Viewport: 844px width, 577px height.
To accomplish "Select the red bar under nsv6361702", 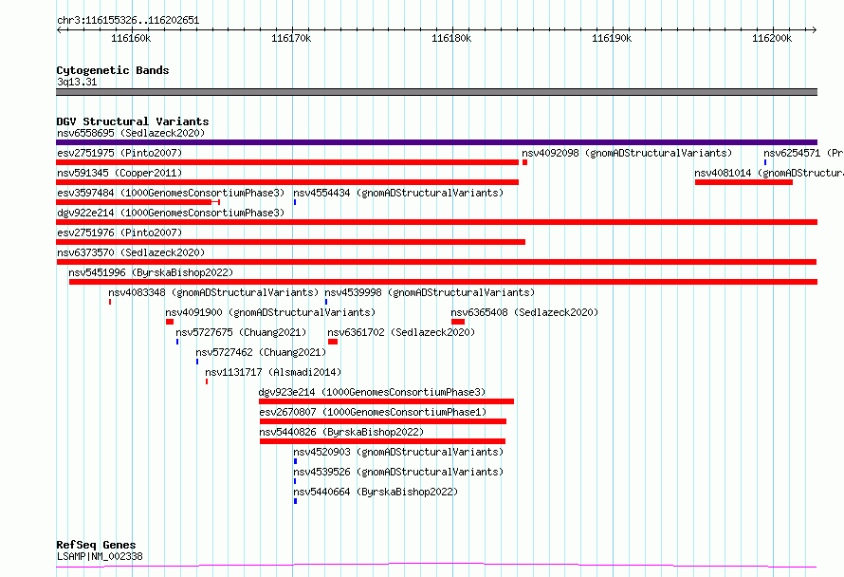I will pyautogui.click(x=333, y=342).
